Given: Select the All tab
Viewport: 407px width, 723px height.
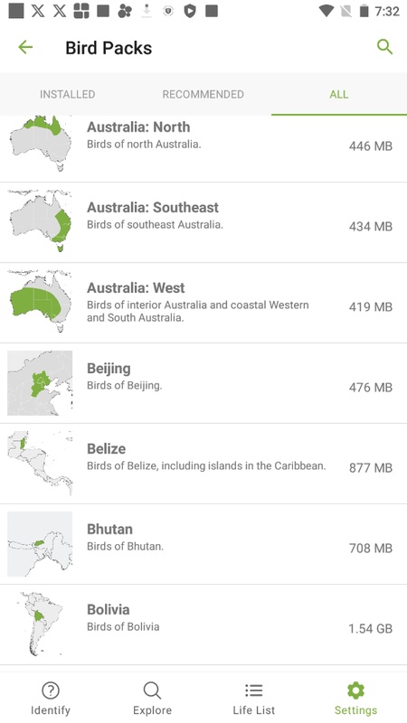Looking at the screenshot, I should coord(339,94).
